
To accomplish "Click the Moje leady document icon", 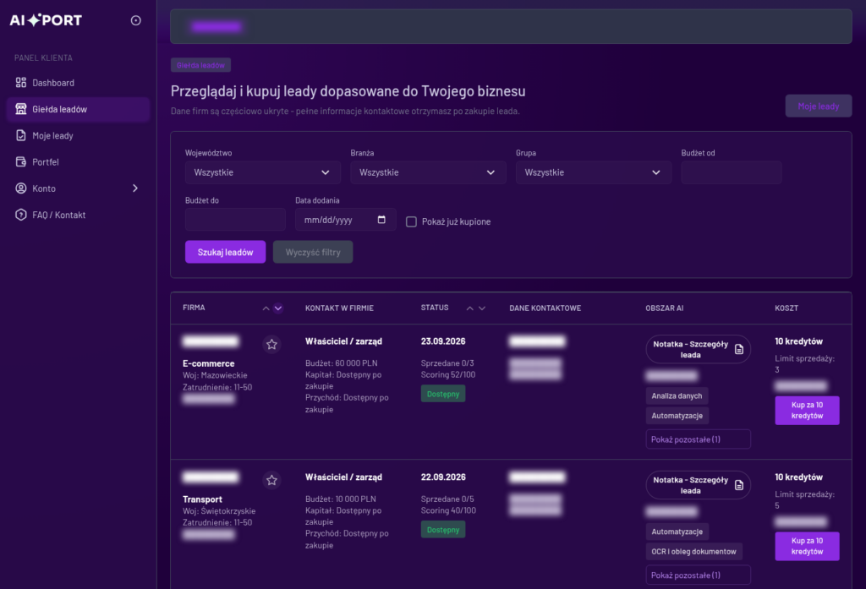I will 21,135.
